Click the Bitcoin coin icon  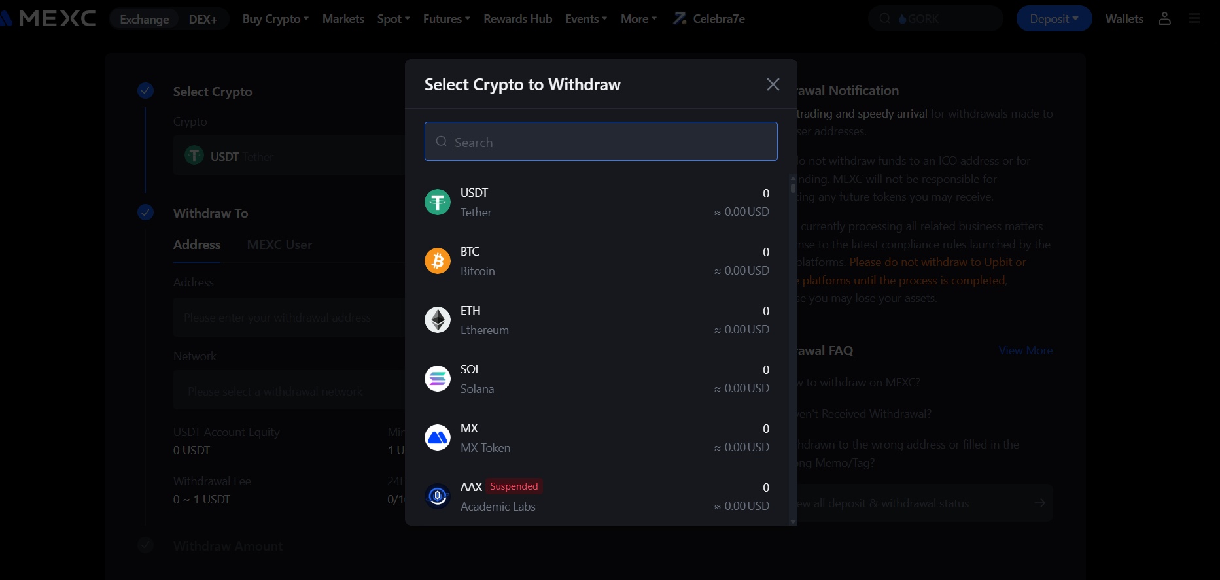click(437, 260)
